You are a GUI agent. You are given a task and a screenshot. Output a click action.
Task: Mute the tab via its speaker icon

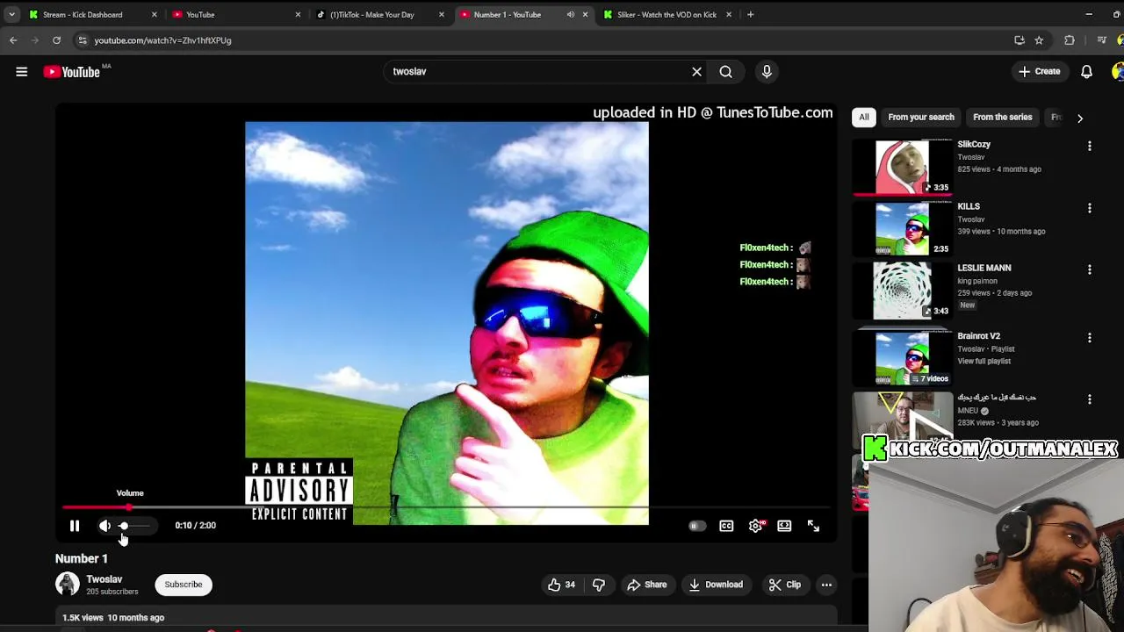tap(571, 15)
